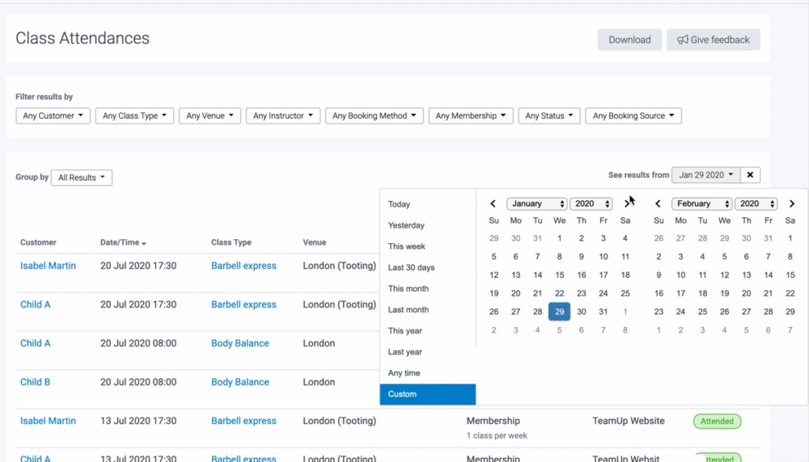Expand the Any Class Type filter
Viewport: 809px width, 462px height.
tap(134, 116)
